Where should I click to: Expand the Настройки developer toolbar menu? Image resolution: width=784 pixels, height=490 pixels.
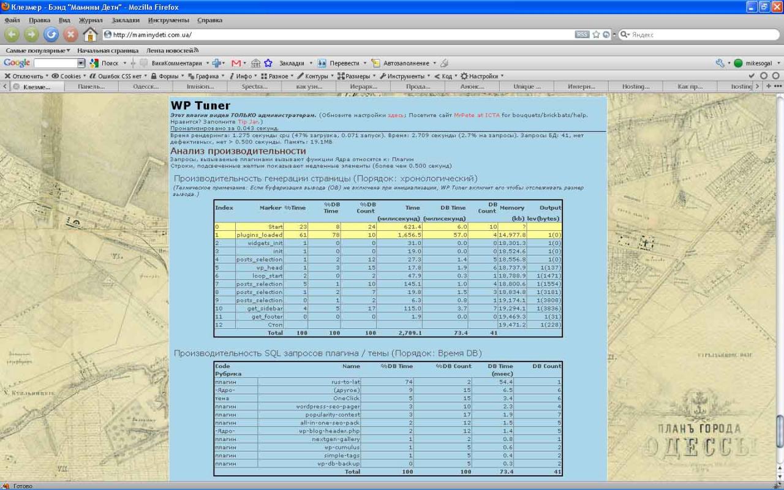point(483,76)
